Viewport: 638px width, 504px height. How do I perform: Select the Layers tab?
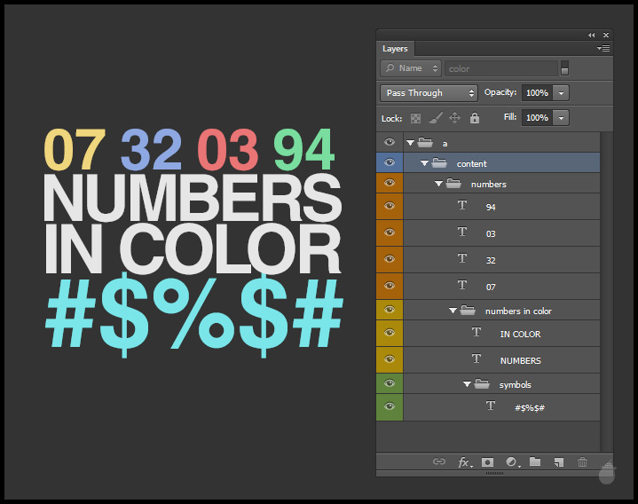click(395, 49)
